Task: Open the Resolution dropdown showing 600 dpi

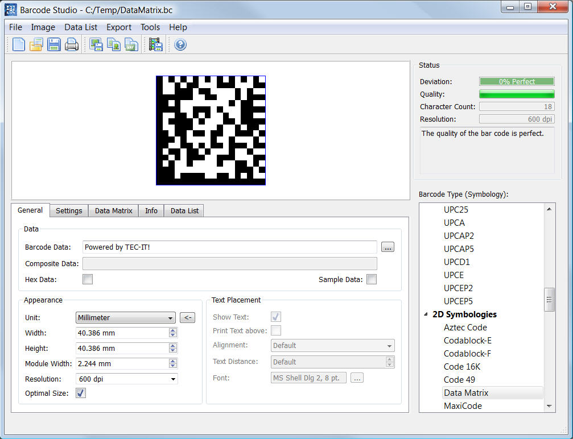Action: [x=126, y=379]
